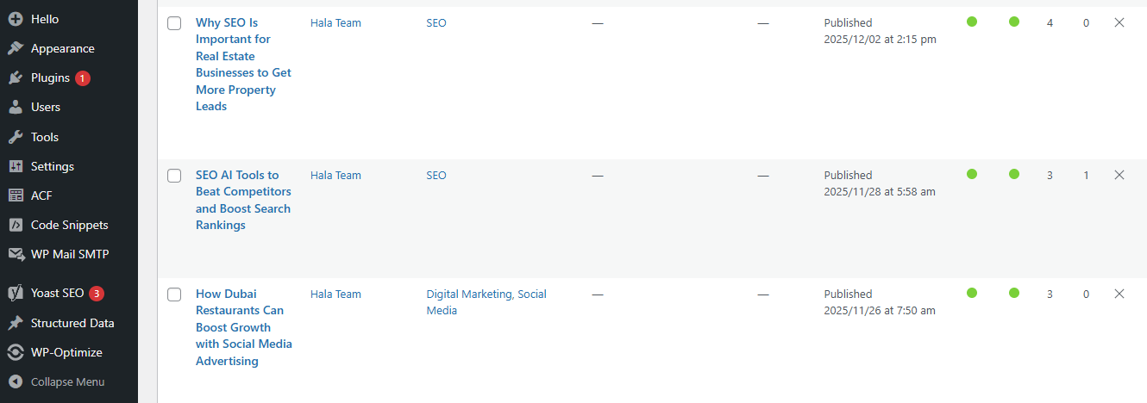Click the red Plugins update count badge
The height and width of the screenshot is (403, 1147).
click(83, 78)
